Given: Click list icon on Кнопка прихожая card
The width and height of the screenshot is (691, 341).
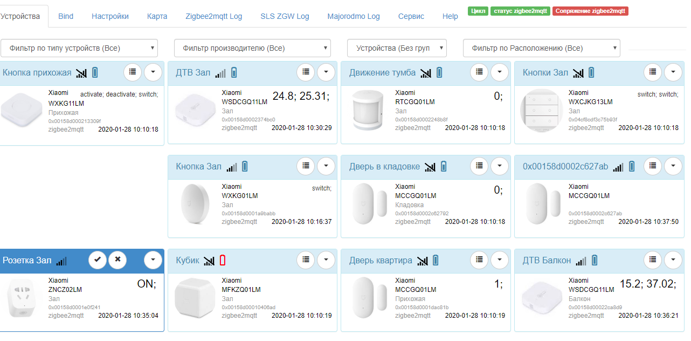Looking at the screenshot, I should coord(133,71).
